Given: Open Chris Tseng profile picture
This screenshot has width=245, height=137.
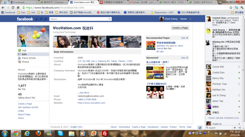Looking at the screenshot, I should click(x=162, y=19).
